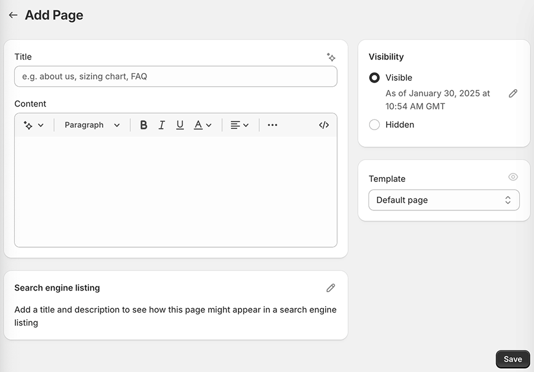The height and width of the screenshot is (372, 534).
Task: Expand the AI sparkle dropdown chevron
Action: pos(41,125)
